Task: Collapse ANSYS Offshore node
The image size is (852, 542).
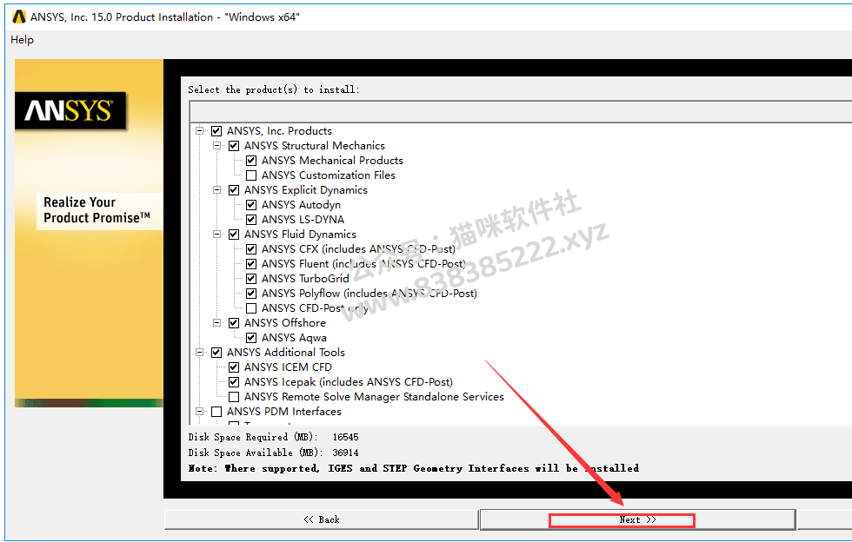Action: pos(216,322)
